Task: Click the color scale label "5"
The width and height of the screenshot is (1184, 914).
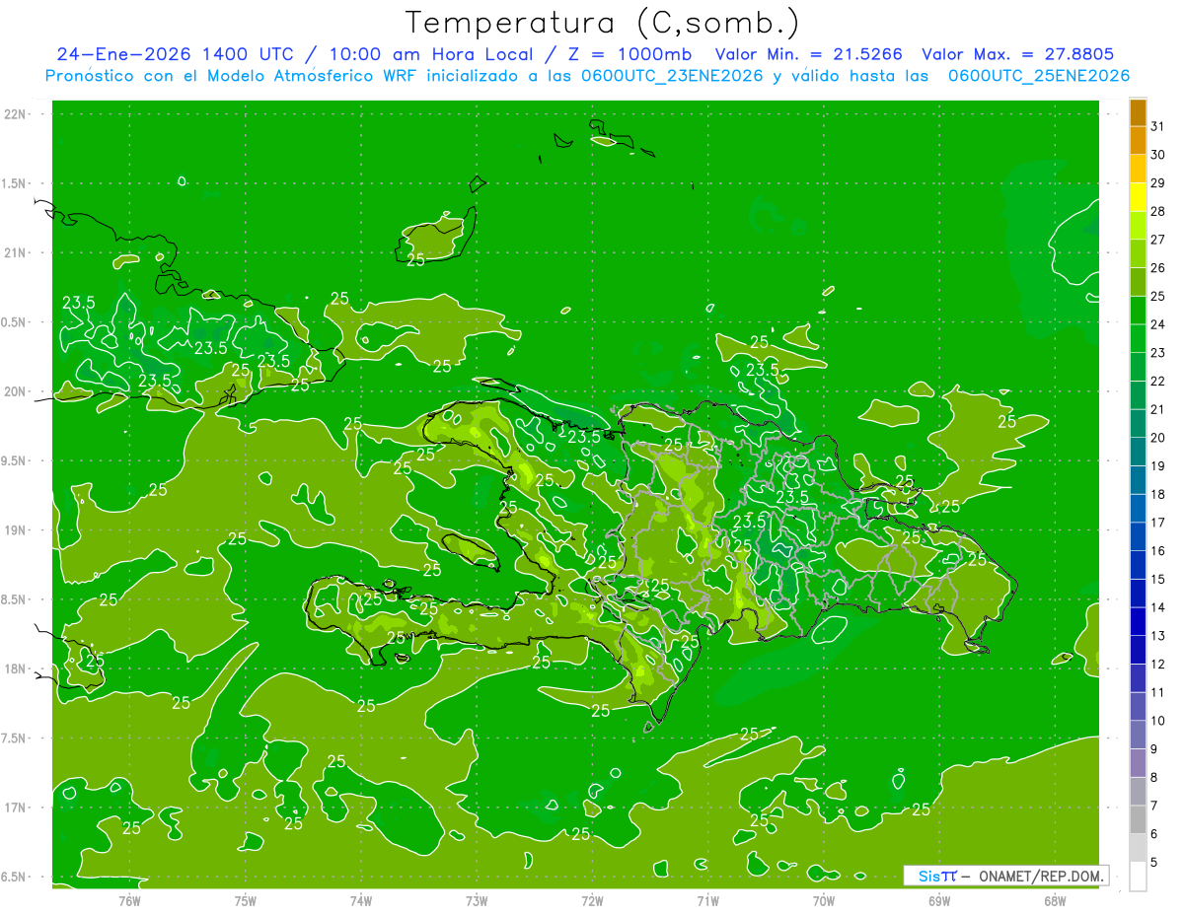Action: tap(1153, 863)
